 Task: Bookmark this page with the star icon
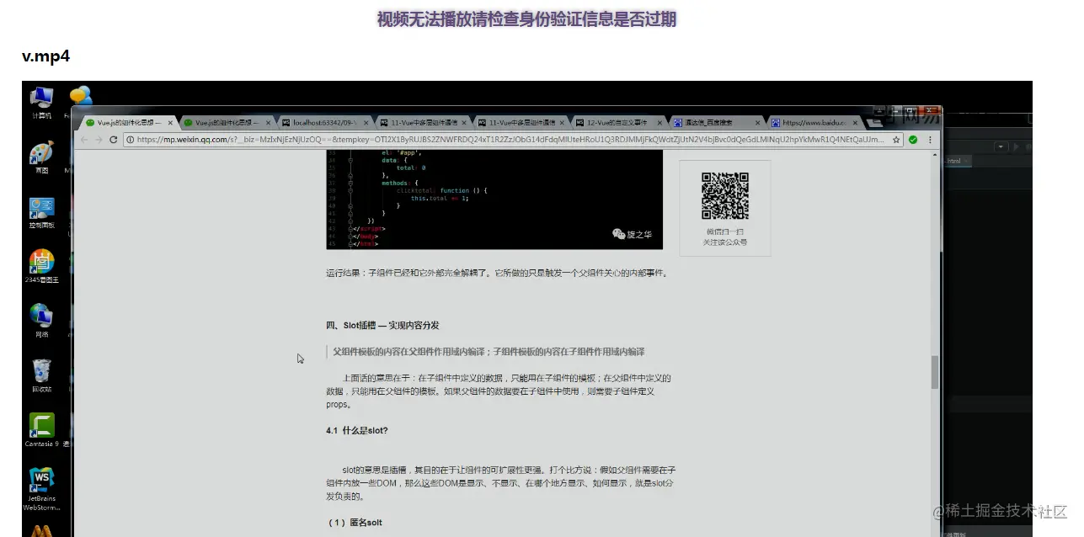896,140
